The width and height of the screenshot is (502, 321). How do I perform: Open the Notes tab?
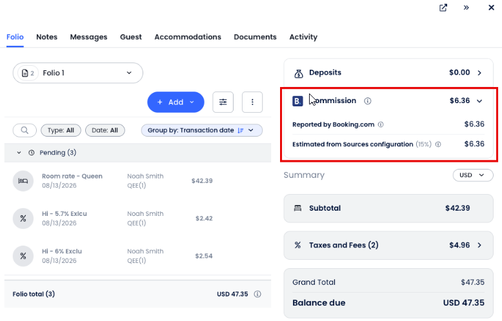(x=46, y=37)
